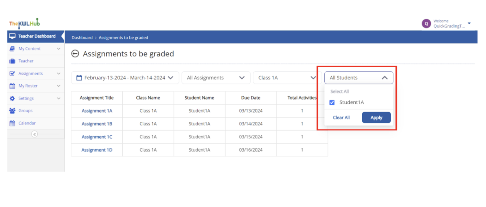Click the My Content book icon
Image resolution: width=486 pixels, height=207 pixels.
pyautogui.click(x=12, y=49)
